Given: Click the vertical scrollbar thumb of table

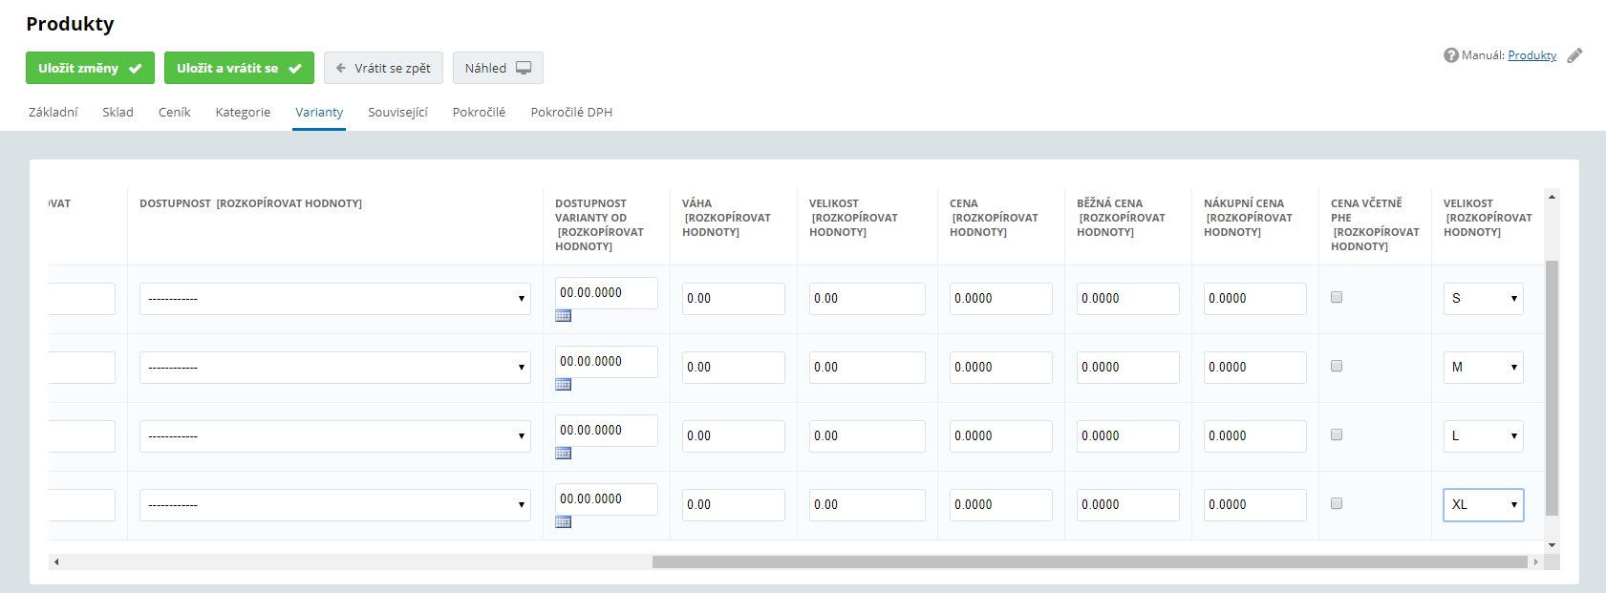Looking at the screenshot, I should point(1552,388).
